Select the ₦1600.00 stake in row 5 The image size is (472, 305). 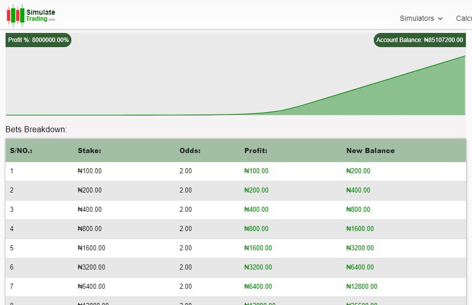click(x=92, y=248)
